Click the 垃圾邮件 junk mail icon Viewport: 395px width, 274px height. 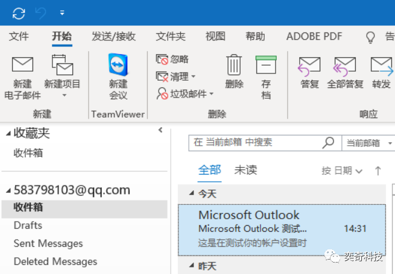pyautogui.click(x=162, y=93)
